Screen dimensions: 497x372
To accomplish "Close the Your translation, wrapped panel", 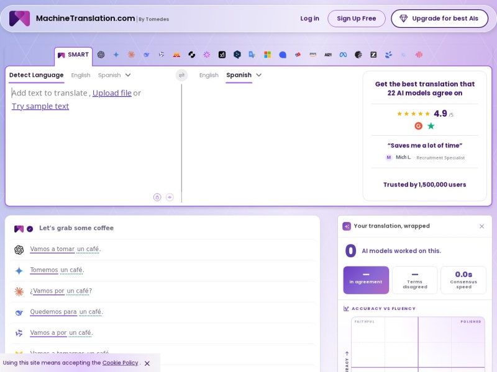I will point(482,226).
